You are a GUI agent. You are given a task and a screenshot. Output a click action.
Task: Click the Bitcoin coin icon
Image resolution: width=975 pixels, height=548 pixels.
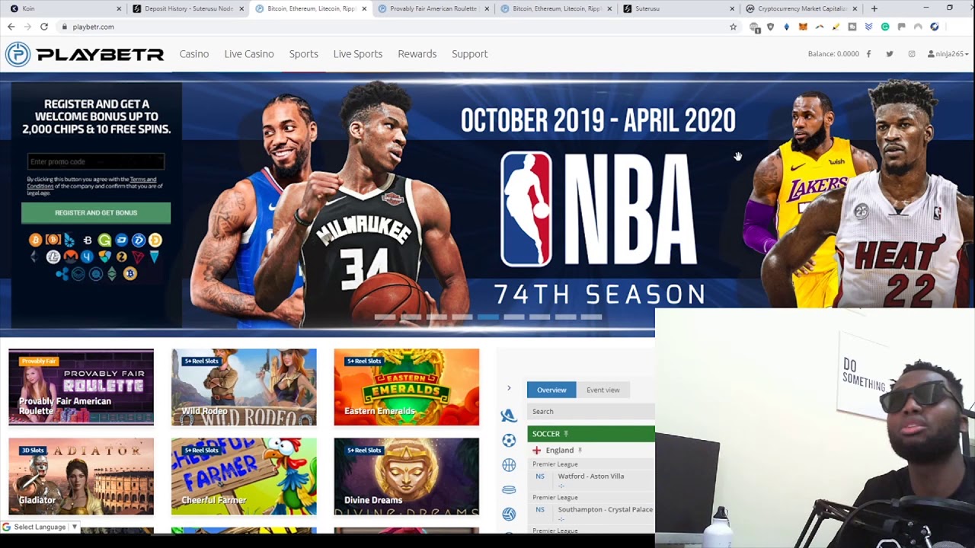click(36, 241)
